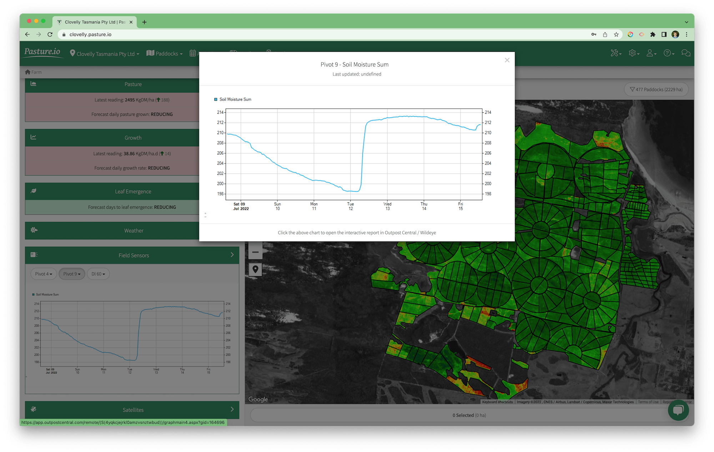Open the tab search chevron dropdown
714x452 pixels.
[686, 22]
